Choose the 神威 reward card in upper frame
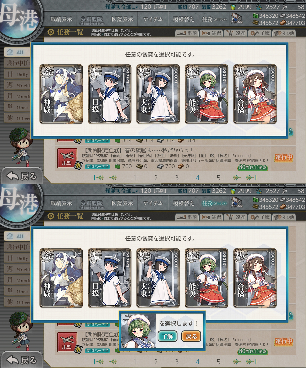The width and height of the screenshot is (306, 368). pyautogui.click(x=61, y=94)
